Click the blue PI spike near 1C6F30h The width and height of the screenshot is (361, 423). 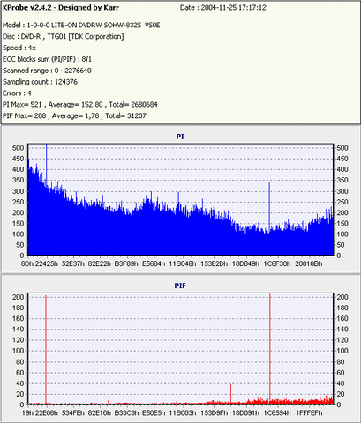tap(269, 205)
